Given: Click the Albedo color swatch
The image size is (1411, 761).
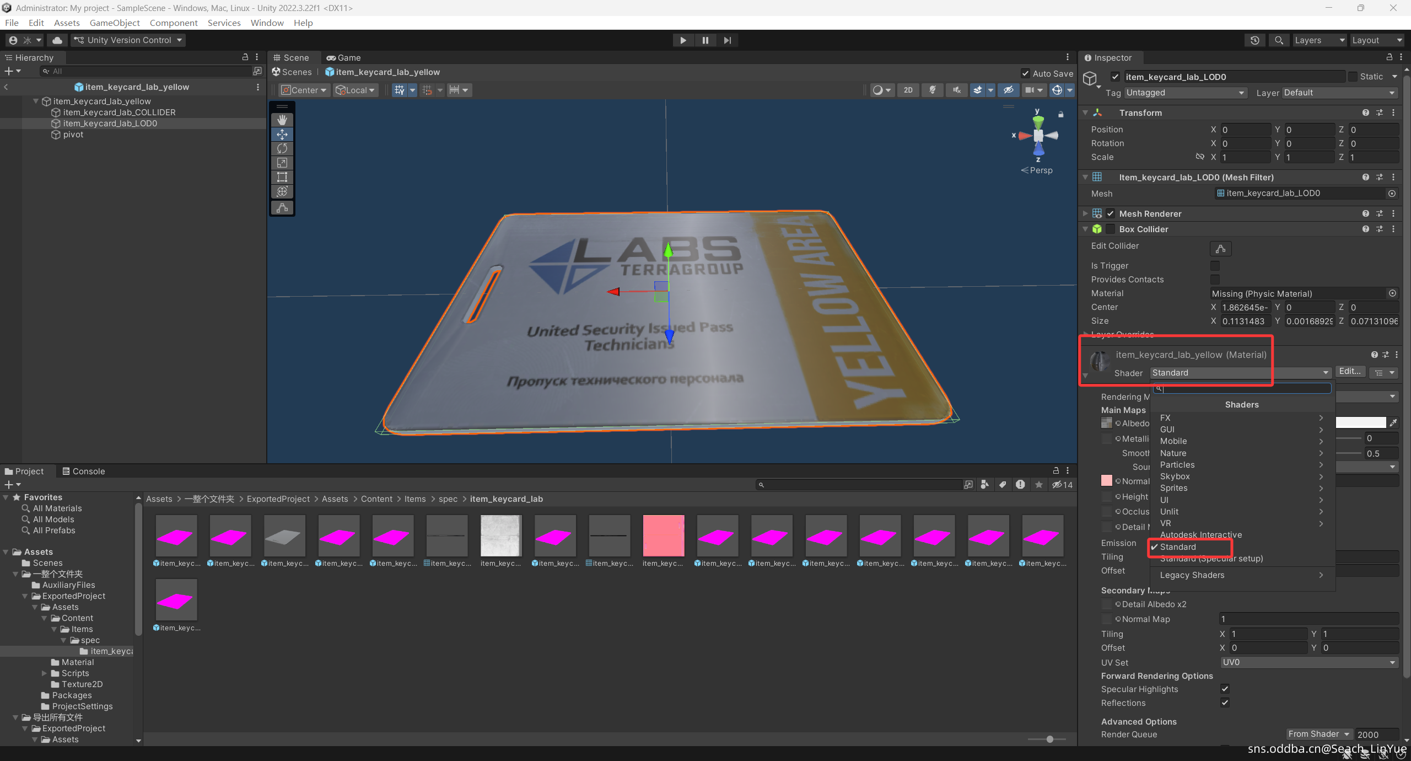Looking at the screenshot, I should 1360,423.
